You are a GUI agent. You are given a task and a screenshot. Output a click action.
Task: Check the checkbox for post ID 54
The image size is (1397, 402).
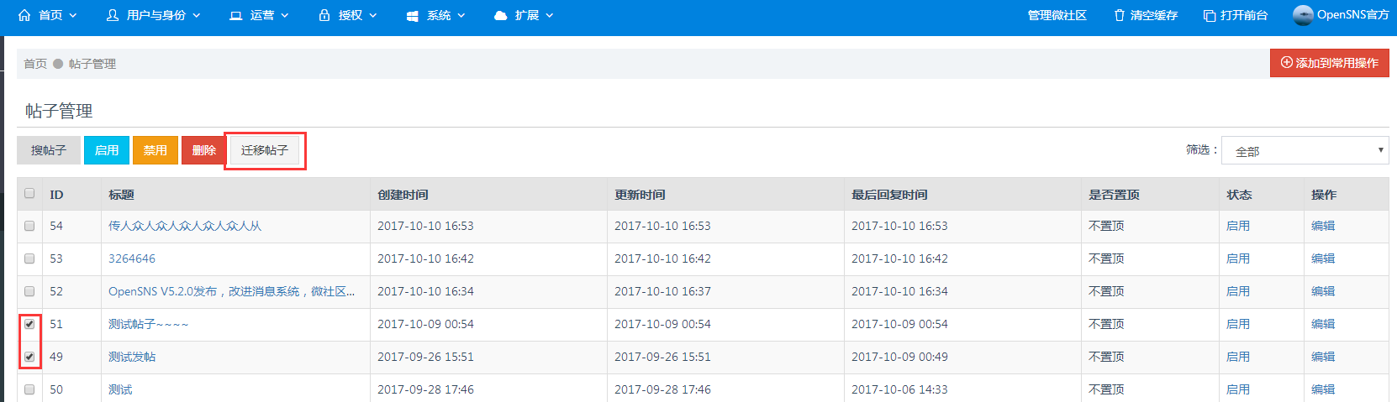coord(29,226)
